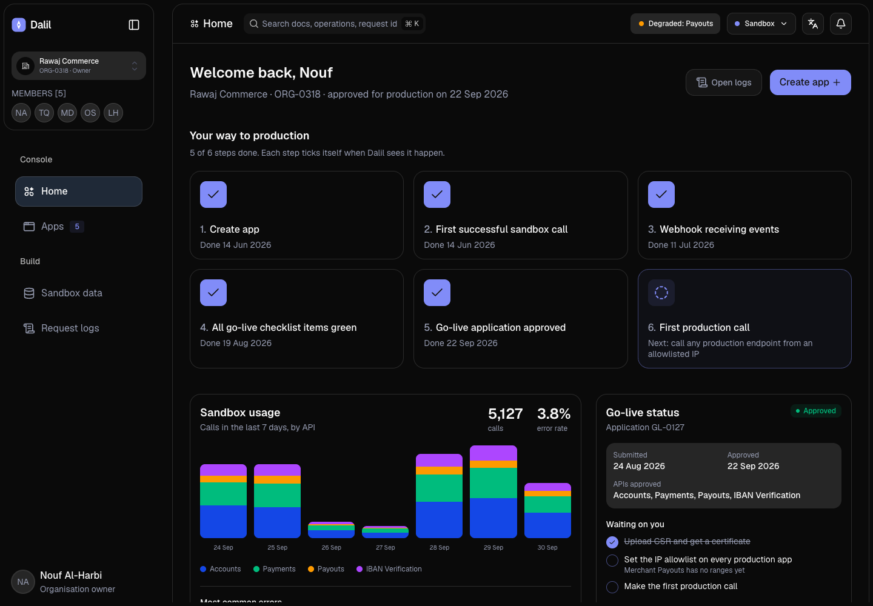Open Request logs in the sidebar
Image resolution: width=873 pixels, height=606 pixels.
tap(79, 328)
